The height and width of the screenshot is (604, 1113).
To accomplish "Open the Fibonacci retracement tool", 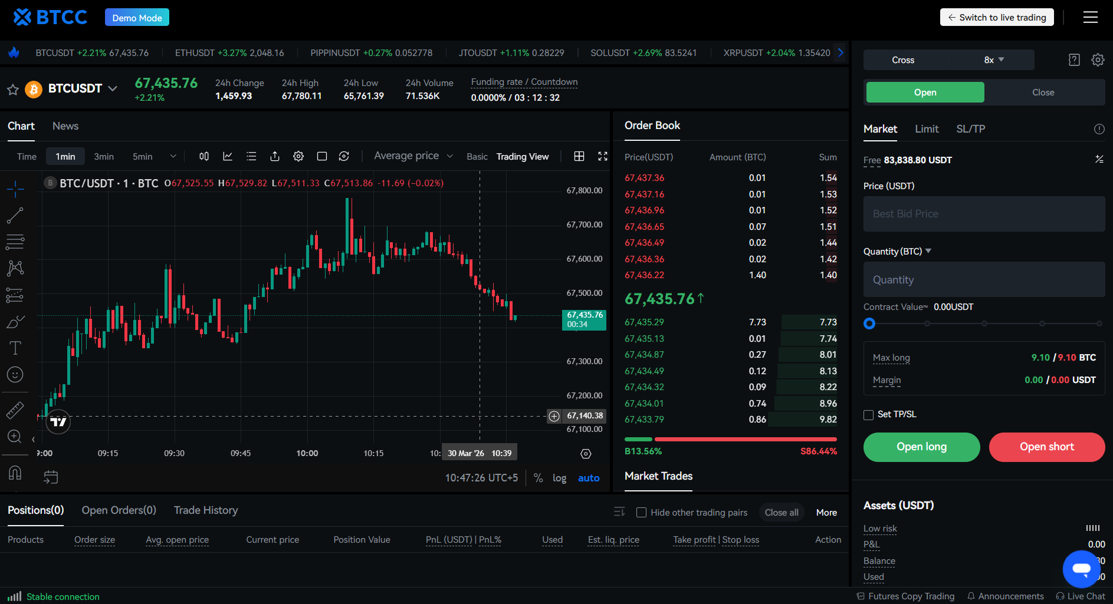I will tap(15, 242).
